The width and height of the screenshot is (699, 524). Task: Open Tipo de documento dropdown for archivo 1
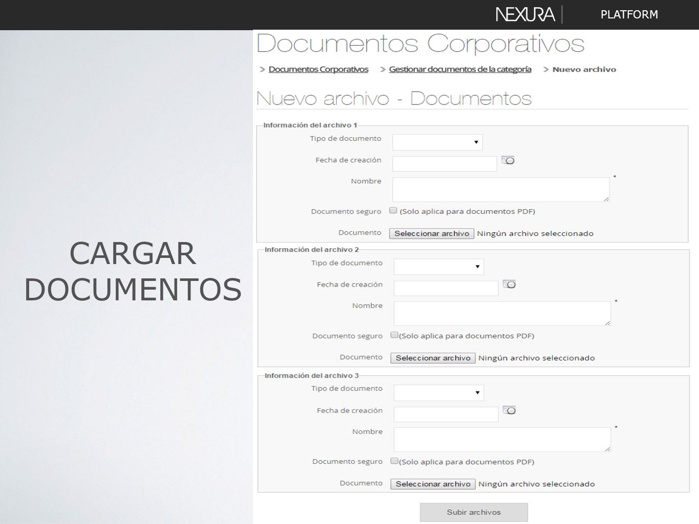point(437,142)
